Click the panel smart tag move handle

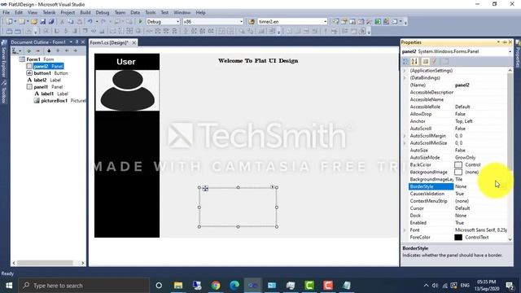point(205,189)
